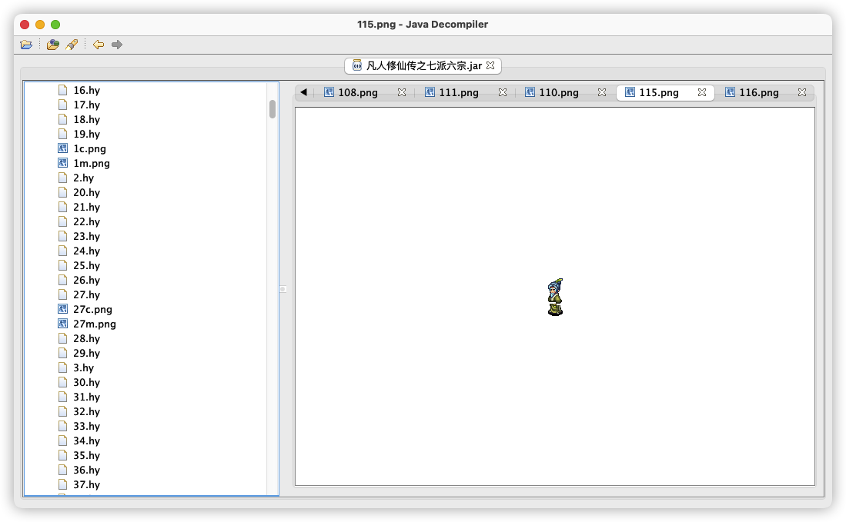The width and height of the screenshot is (846, 522).
Task: Switch to the 111.png tab
Action: [x=459, y=93]
